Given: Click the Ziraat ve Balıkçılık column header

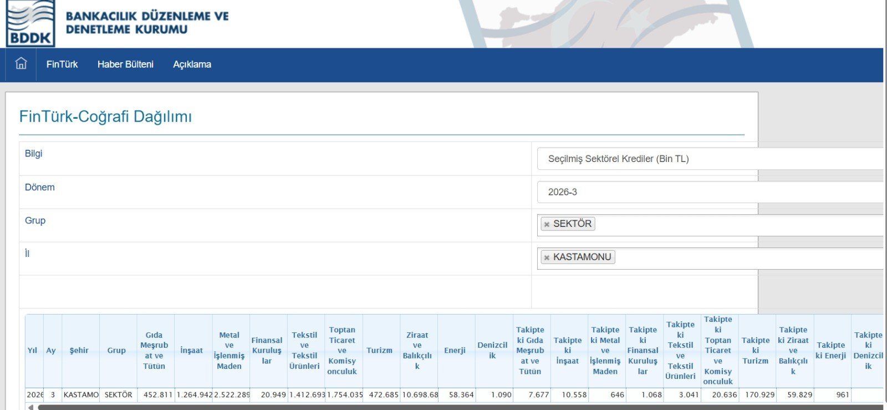Looking at the screenshot, I should [419, 351].
